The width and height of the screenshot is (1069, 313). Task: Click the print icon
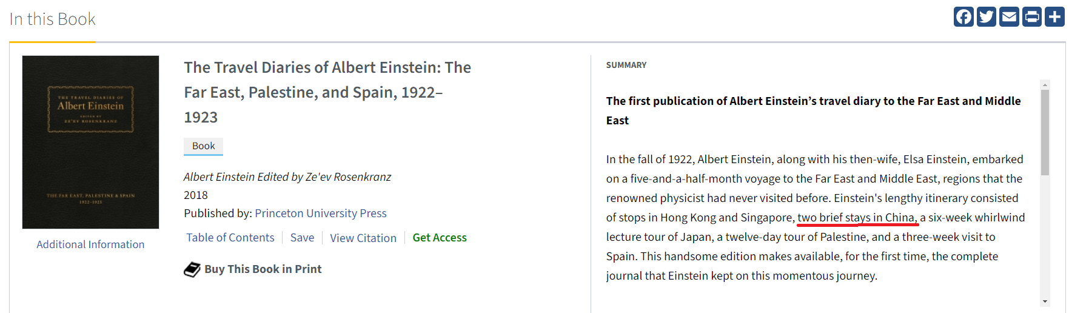(1031, 16)
